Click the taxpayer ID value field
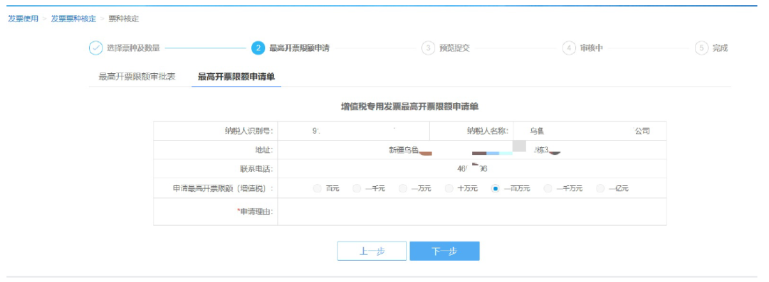The height and width of the screenshot is (282, 769). [354, 131]
